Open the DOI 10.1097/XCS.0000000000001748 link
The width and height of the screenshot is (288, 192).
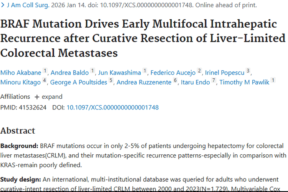[113, 108]
